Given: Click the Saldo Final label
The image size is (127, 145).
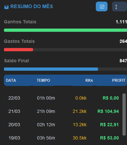Looking at the screenshot, I should pos(17,61).
